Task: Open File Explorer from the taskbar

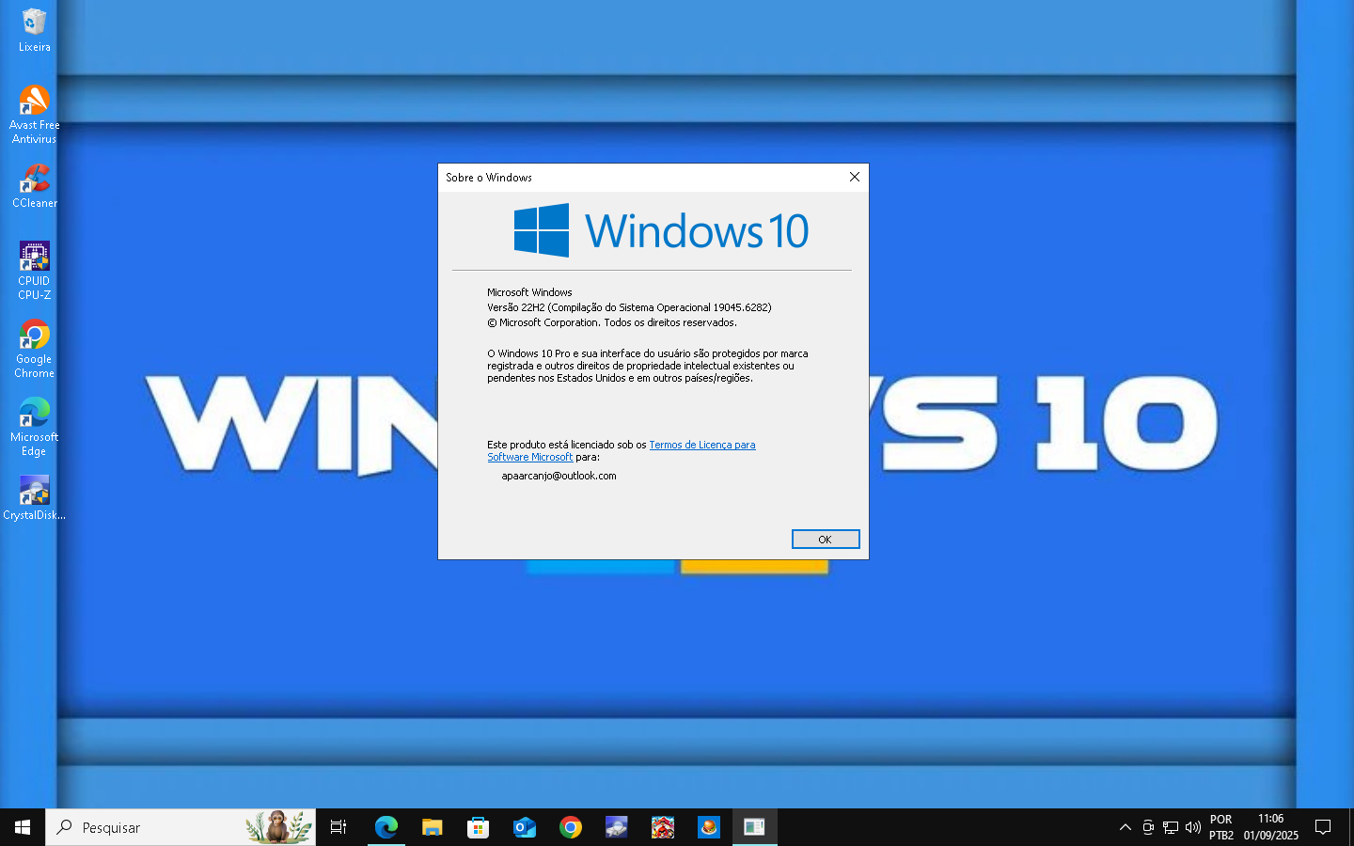Action: point(432,827)
